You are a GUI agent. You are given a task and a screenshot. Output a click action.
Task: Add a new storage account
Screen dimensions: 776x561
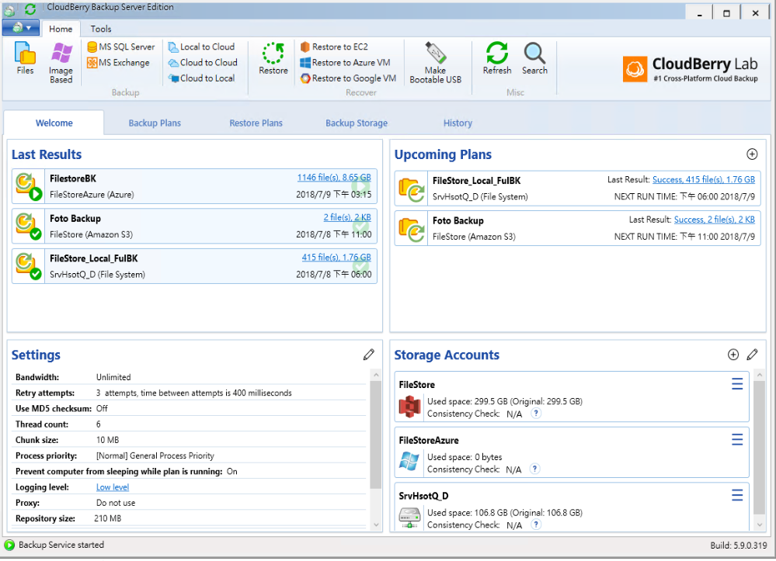click(733, 355)
